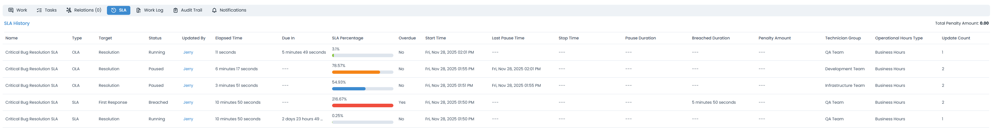Click the blue 54.93% SLA progress bar

click(x=348, y=89)
